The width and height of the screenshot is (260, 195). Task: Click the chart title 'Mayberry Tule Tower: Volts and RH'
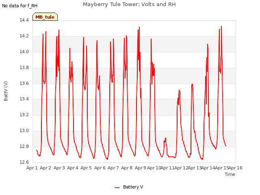129,4
